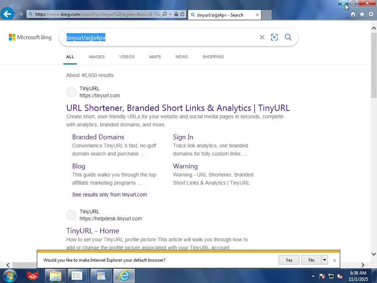Open a new tab with blank tab button
The image size is (377, 283).
point(267,15)
